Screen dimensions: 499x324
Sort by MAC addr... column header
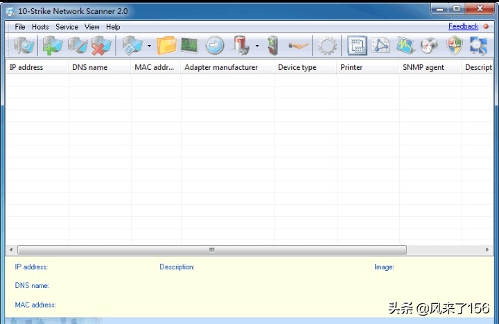(x=156, y=67)
